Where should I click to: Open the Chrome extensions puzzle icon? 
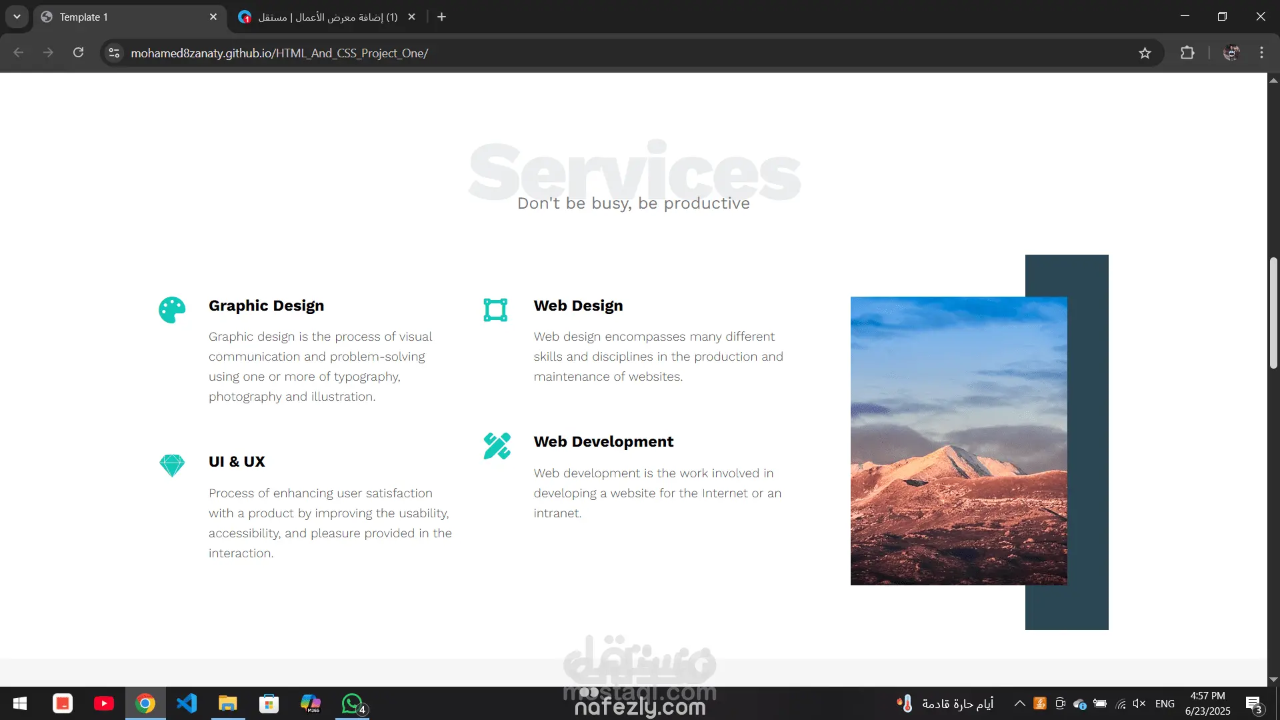pyautogui.click(x=1187, y=53)
